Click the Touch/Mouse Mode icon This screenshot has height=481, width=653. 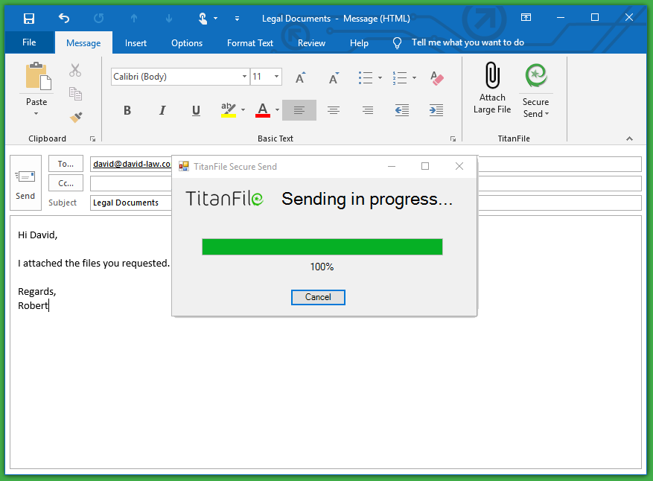tap(203, 19)
